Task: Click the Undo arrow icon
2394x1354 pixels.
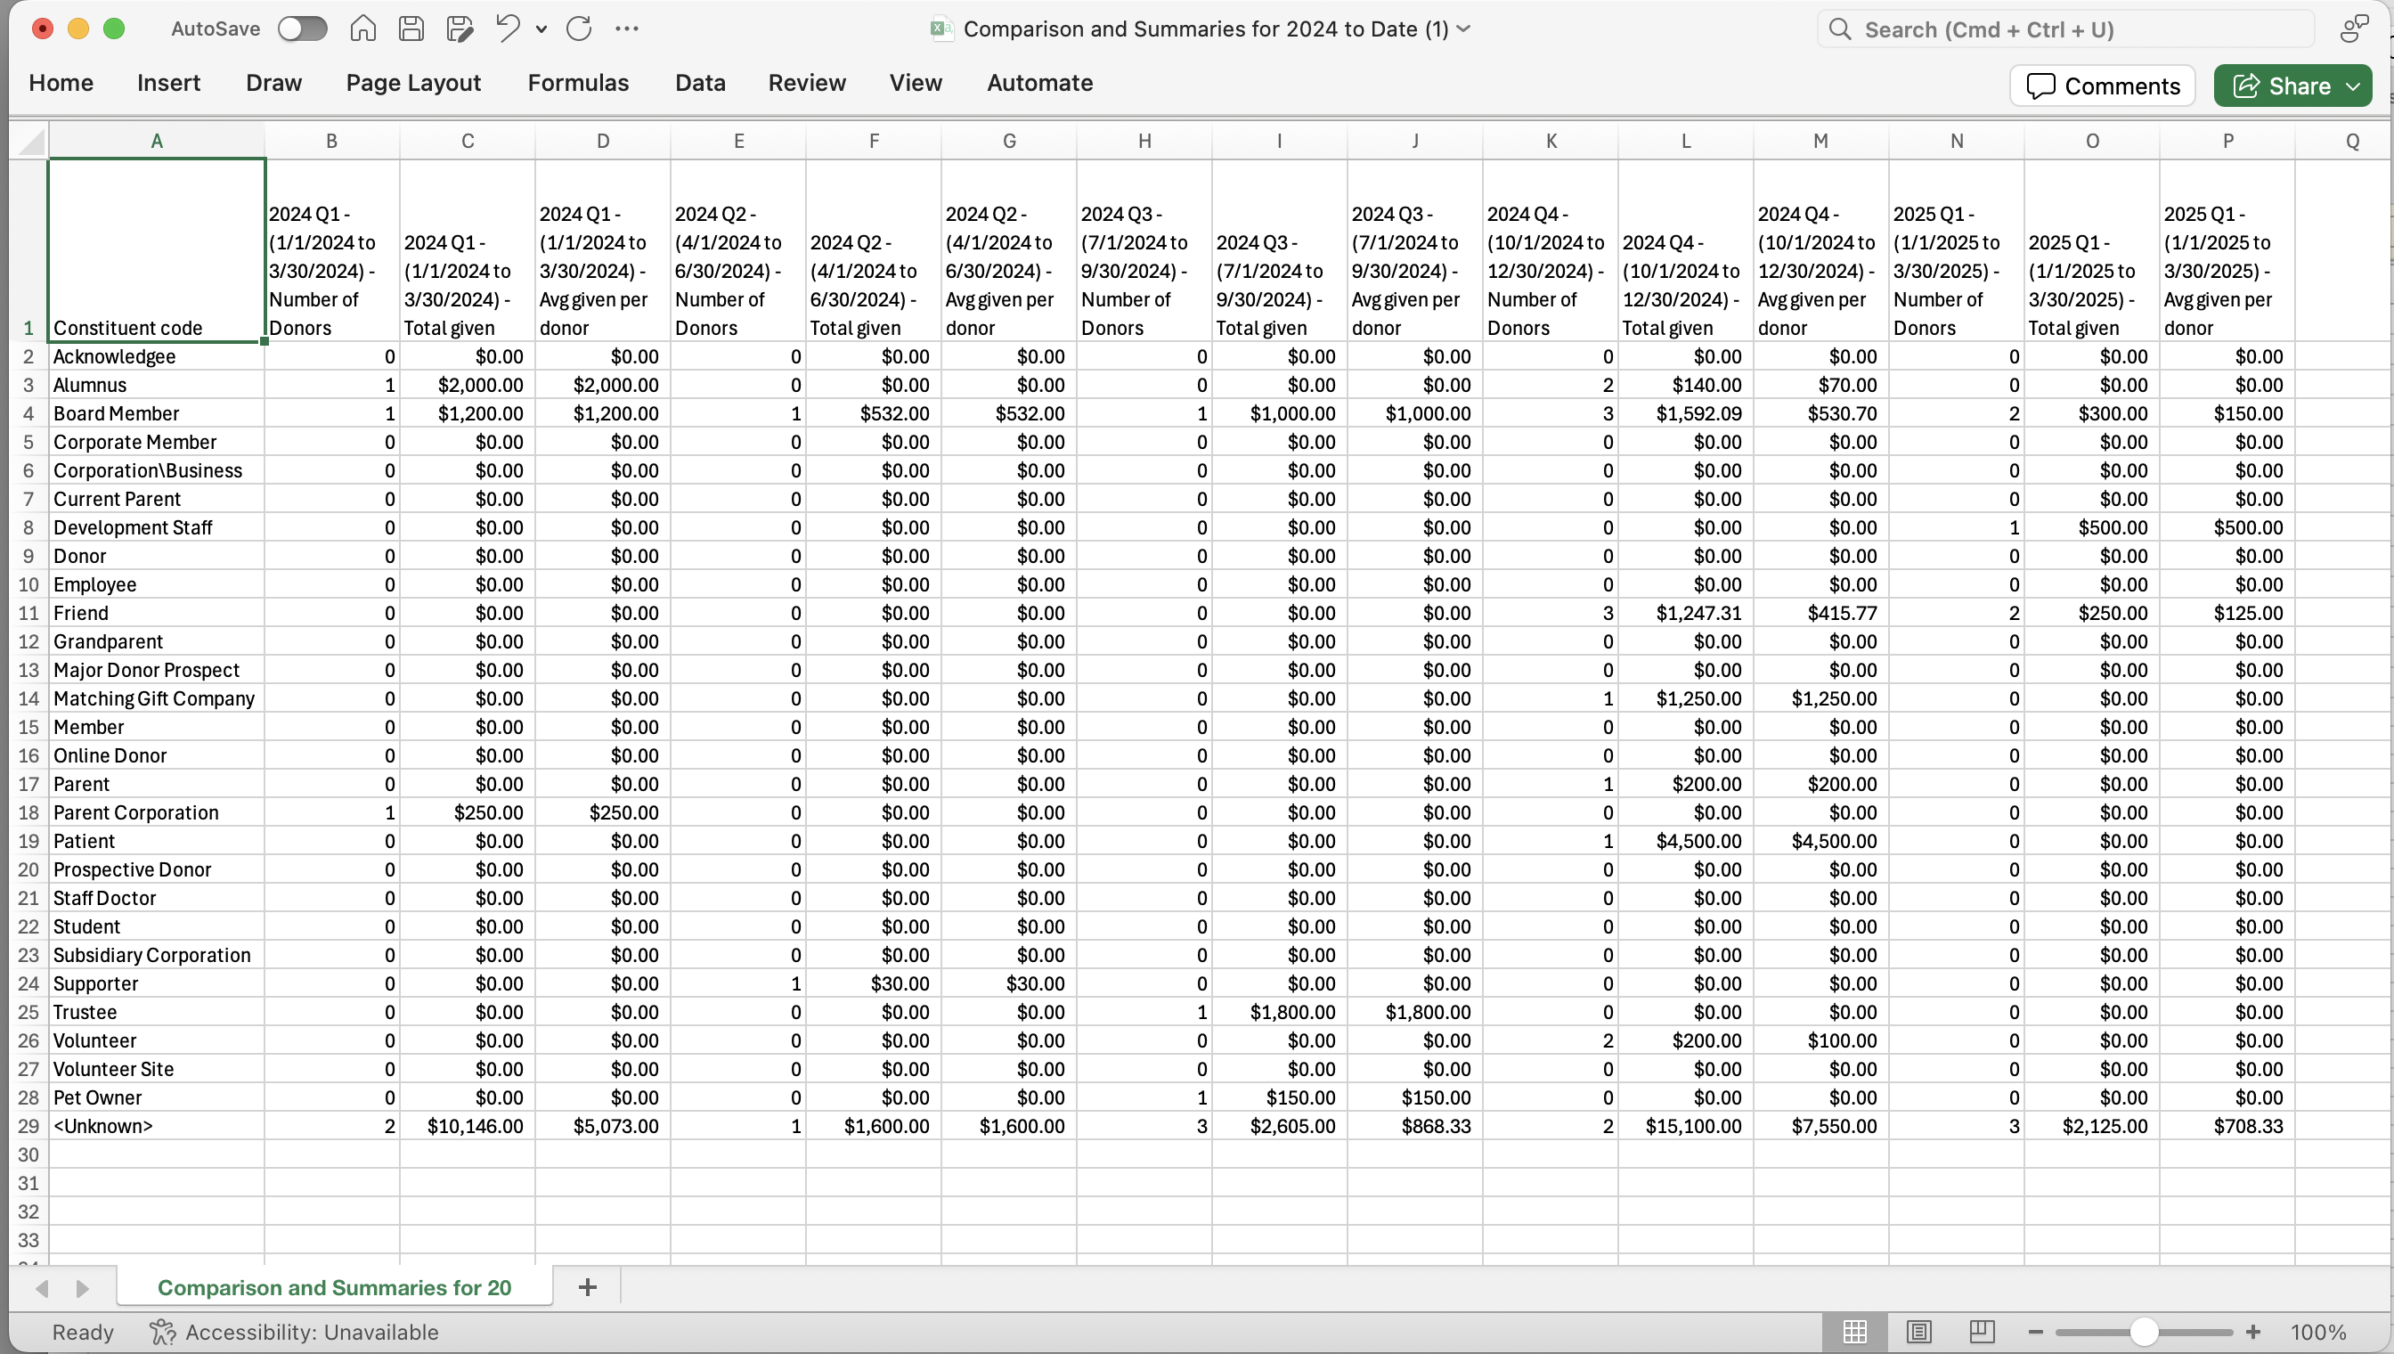Action: (x=508, y=29)
